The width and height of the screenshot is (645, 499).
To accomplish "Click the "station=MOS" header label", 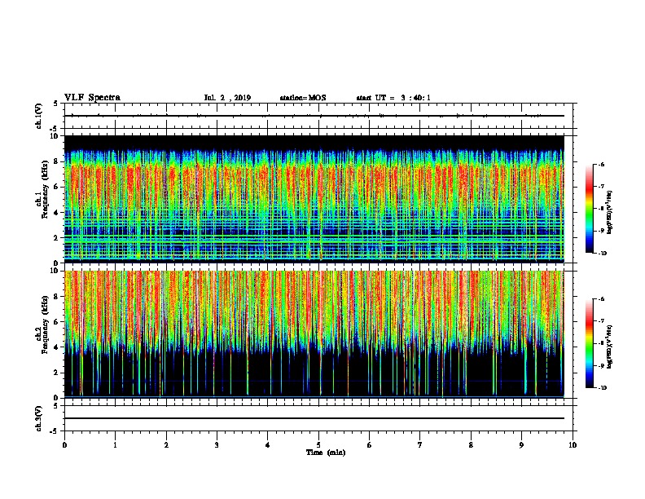I will [303, 98].
